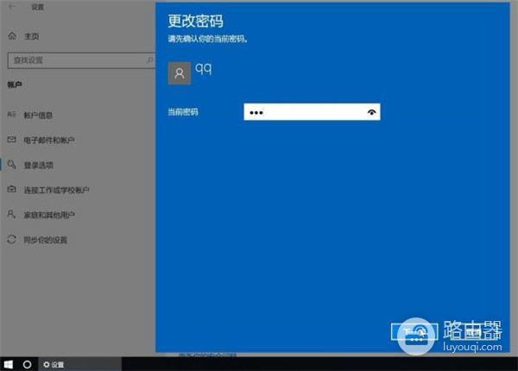Open the Windows Start menu

tap(9, 364)
